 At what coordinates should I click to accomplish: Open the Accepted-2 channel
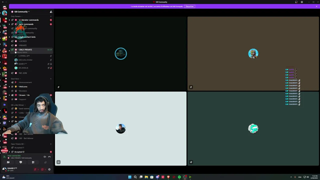point(31,152)
